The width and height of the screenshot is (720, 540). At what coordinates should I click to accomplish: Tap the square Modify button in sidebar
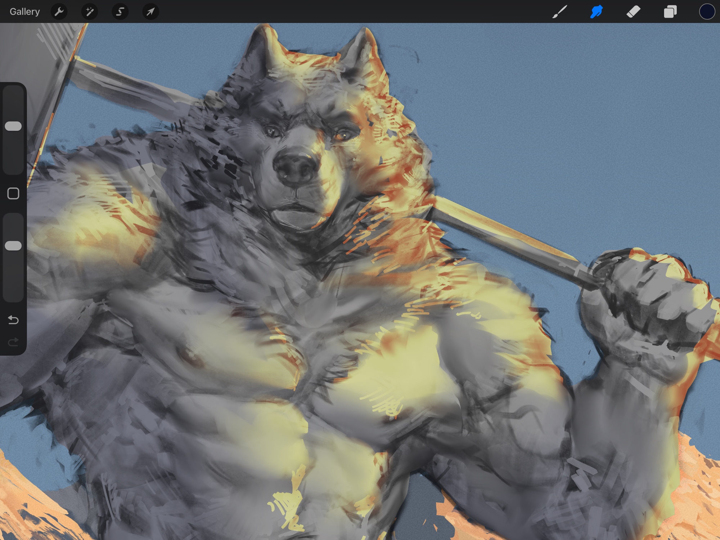(13, 193)
